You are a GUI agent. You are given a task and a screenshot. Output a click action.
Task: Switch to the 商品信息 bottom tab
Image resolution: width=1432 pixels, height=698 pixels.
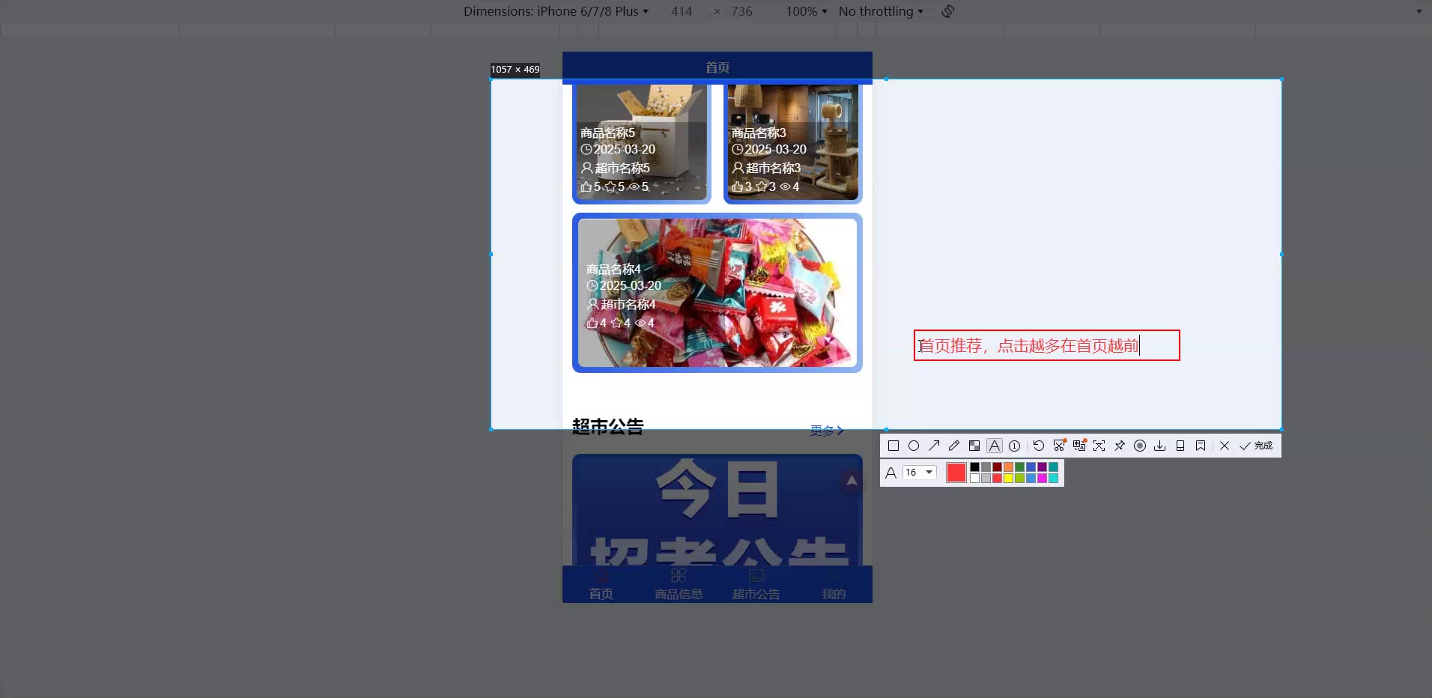coord(679,585)
